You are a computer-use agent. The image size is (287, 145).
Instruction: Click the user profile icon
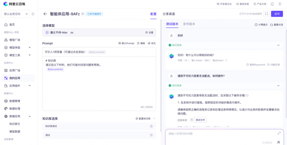point(280,4)
